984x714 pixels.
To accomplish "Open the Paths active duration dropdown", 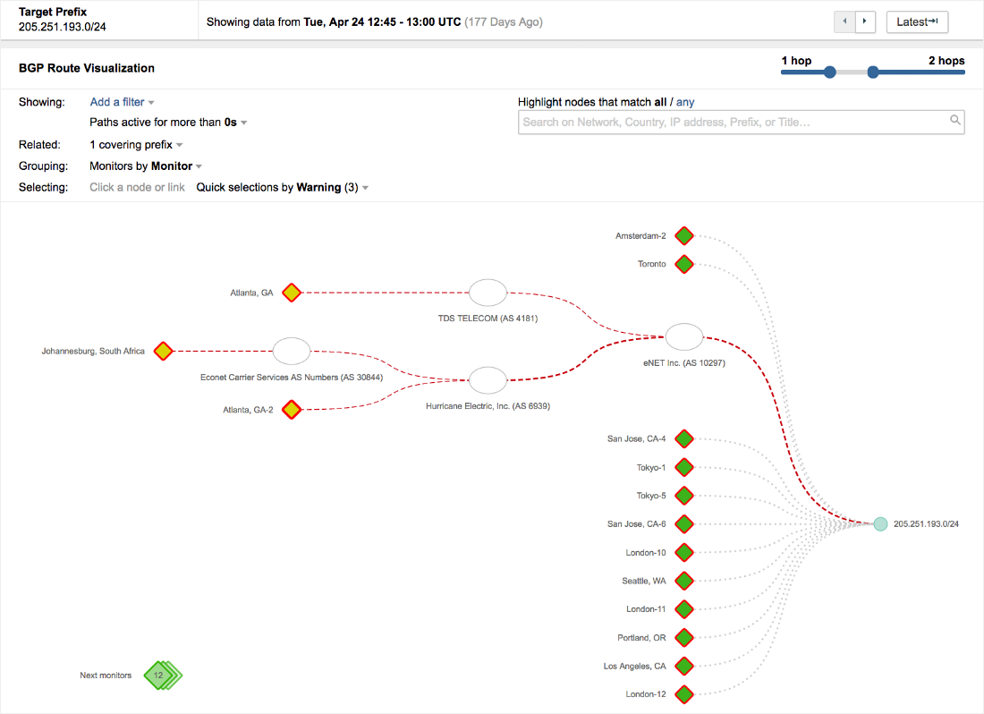I will [x=168, y=123].
